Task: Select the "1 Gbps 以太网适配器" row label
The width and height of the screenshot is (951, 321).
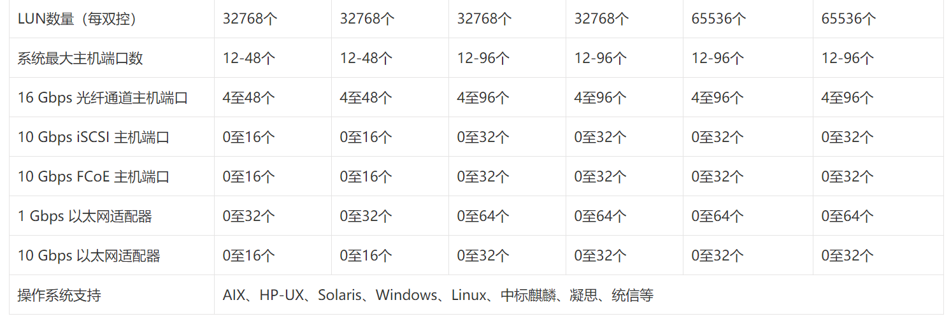Action: (85, 216)
